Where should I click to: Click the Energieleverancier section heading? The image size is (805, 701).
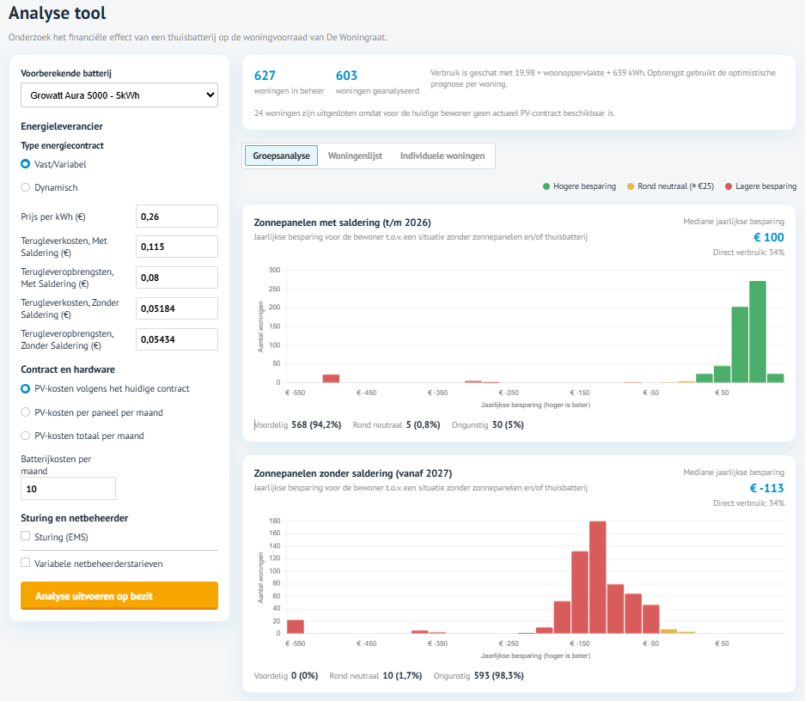62,126
